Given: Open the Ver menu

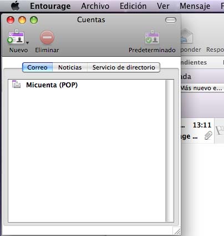Looking at the screenshot, I should point(163,6).
